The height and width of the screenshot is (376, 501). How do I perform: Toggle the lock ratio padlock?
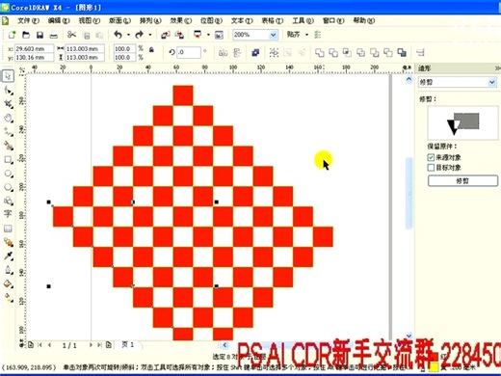click(x=151, y=49)
